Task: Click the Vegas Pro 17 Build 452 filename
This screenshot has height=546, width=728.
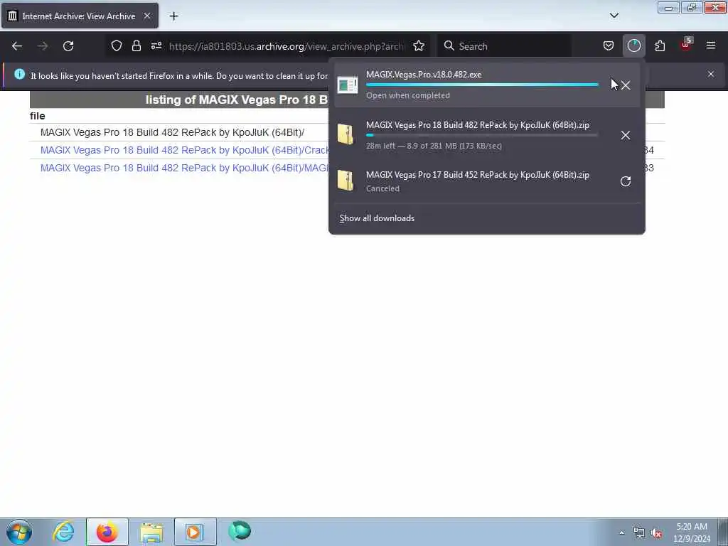Action: pos(477,175)
